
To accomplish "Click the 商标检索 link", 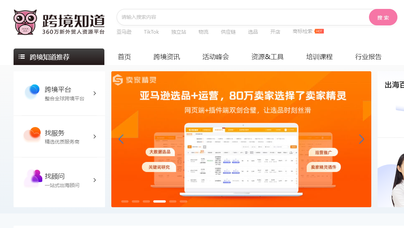I will 303,31.
